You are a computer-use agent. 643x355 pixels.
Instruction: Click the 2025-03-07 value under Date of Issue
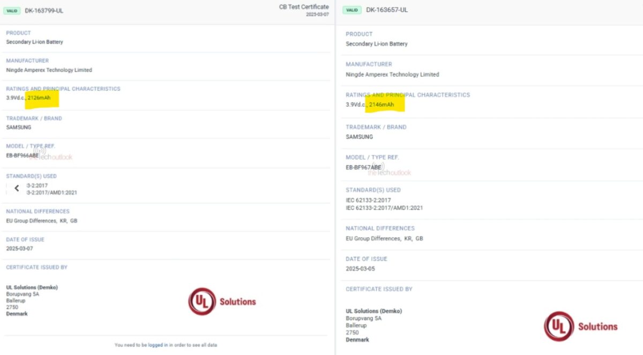pyautogui.click(x=19, y=249)
